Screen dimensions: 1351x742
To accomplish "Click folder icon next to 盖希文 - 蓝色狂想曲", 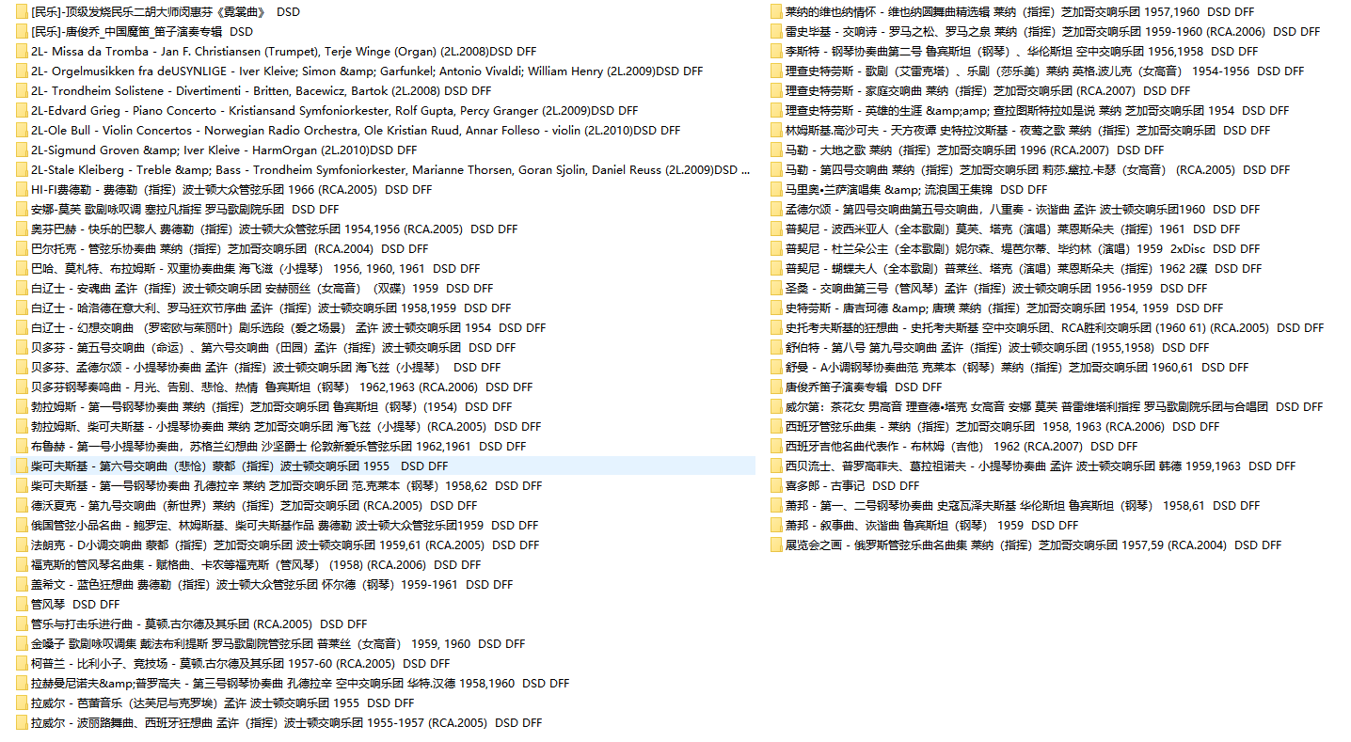I will (22, 584).
